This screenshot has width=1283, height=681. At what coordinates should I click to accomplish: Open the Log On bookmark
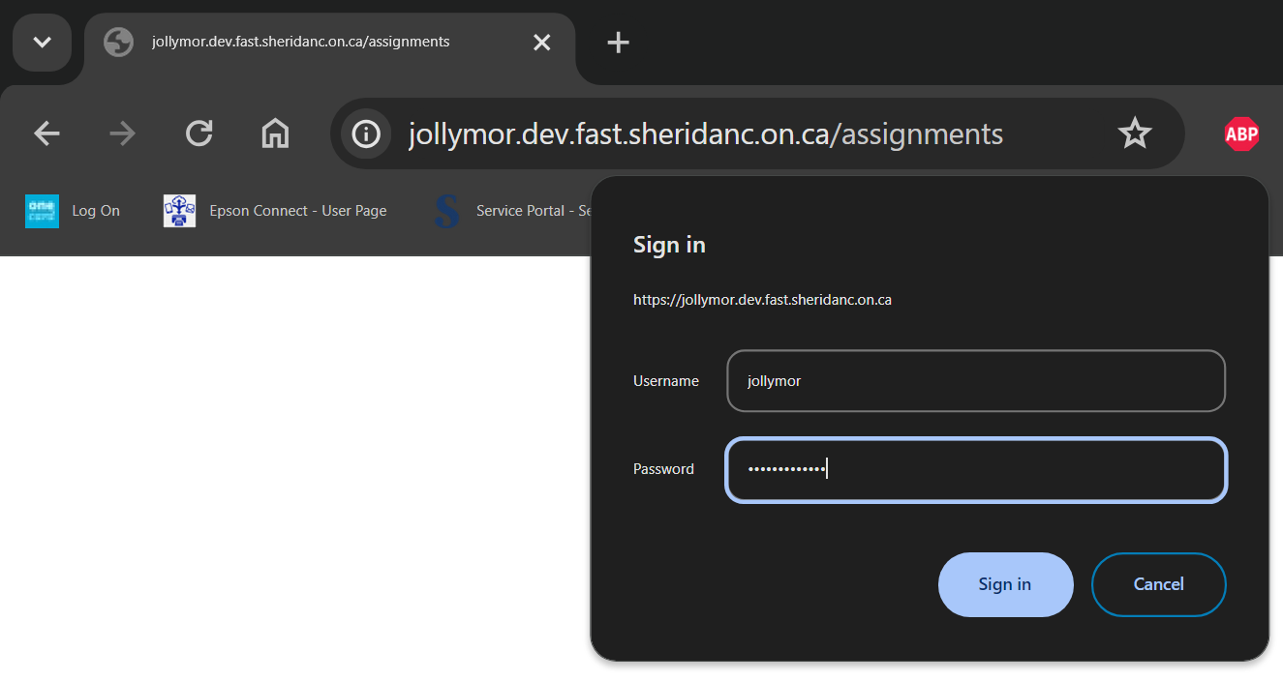tap(74, 211)
